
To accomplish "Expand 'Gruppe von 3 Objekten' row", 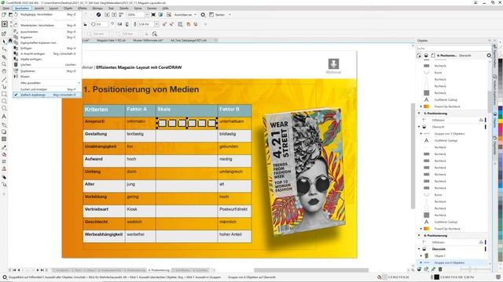I will (421, 134).
